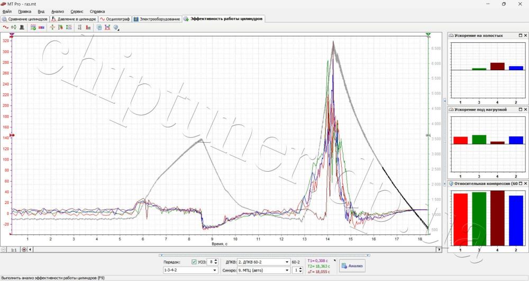Expand the T1/T2 time readout arrow
The height and width of the screenshot is (281, 529).
click(x=335, y=260)
